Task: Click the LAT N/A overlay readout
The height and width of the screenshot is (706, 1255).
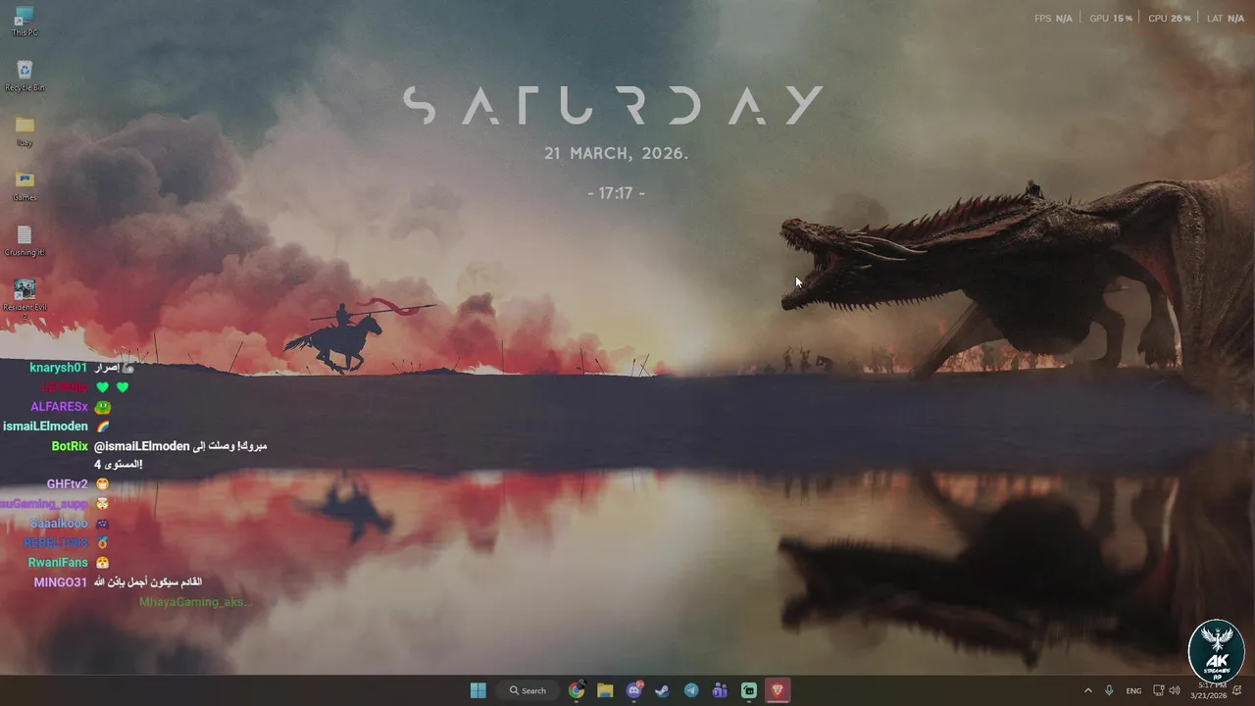Action: click(x=1226, y=19)
